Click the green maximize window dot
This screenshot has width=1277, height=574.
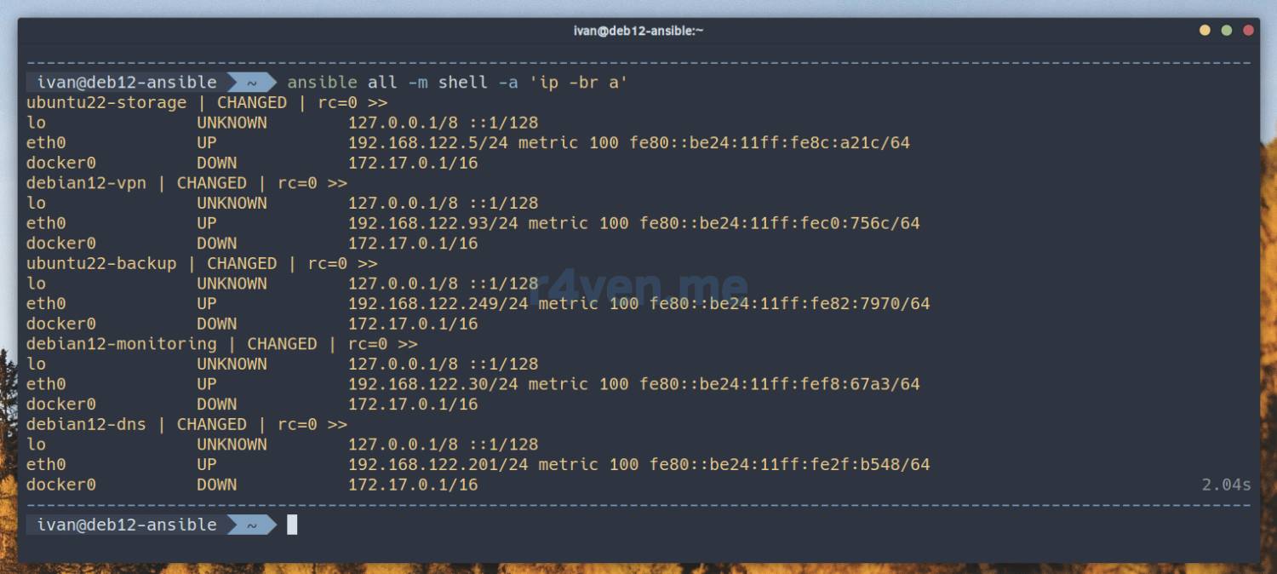click(x=1227, y=31)
